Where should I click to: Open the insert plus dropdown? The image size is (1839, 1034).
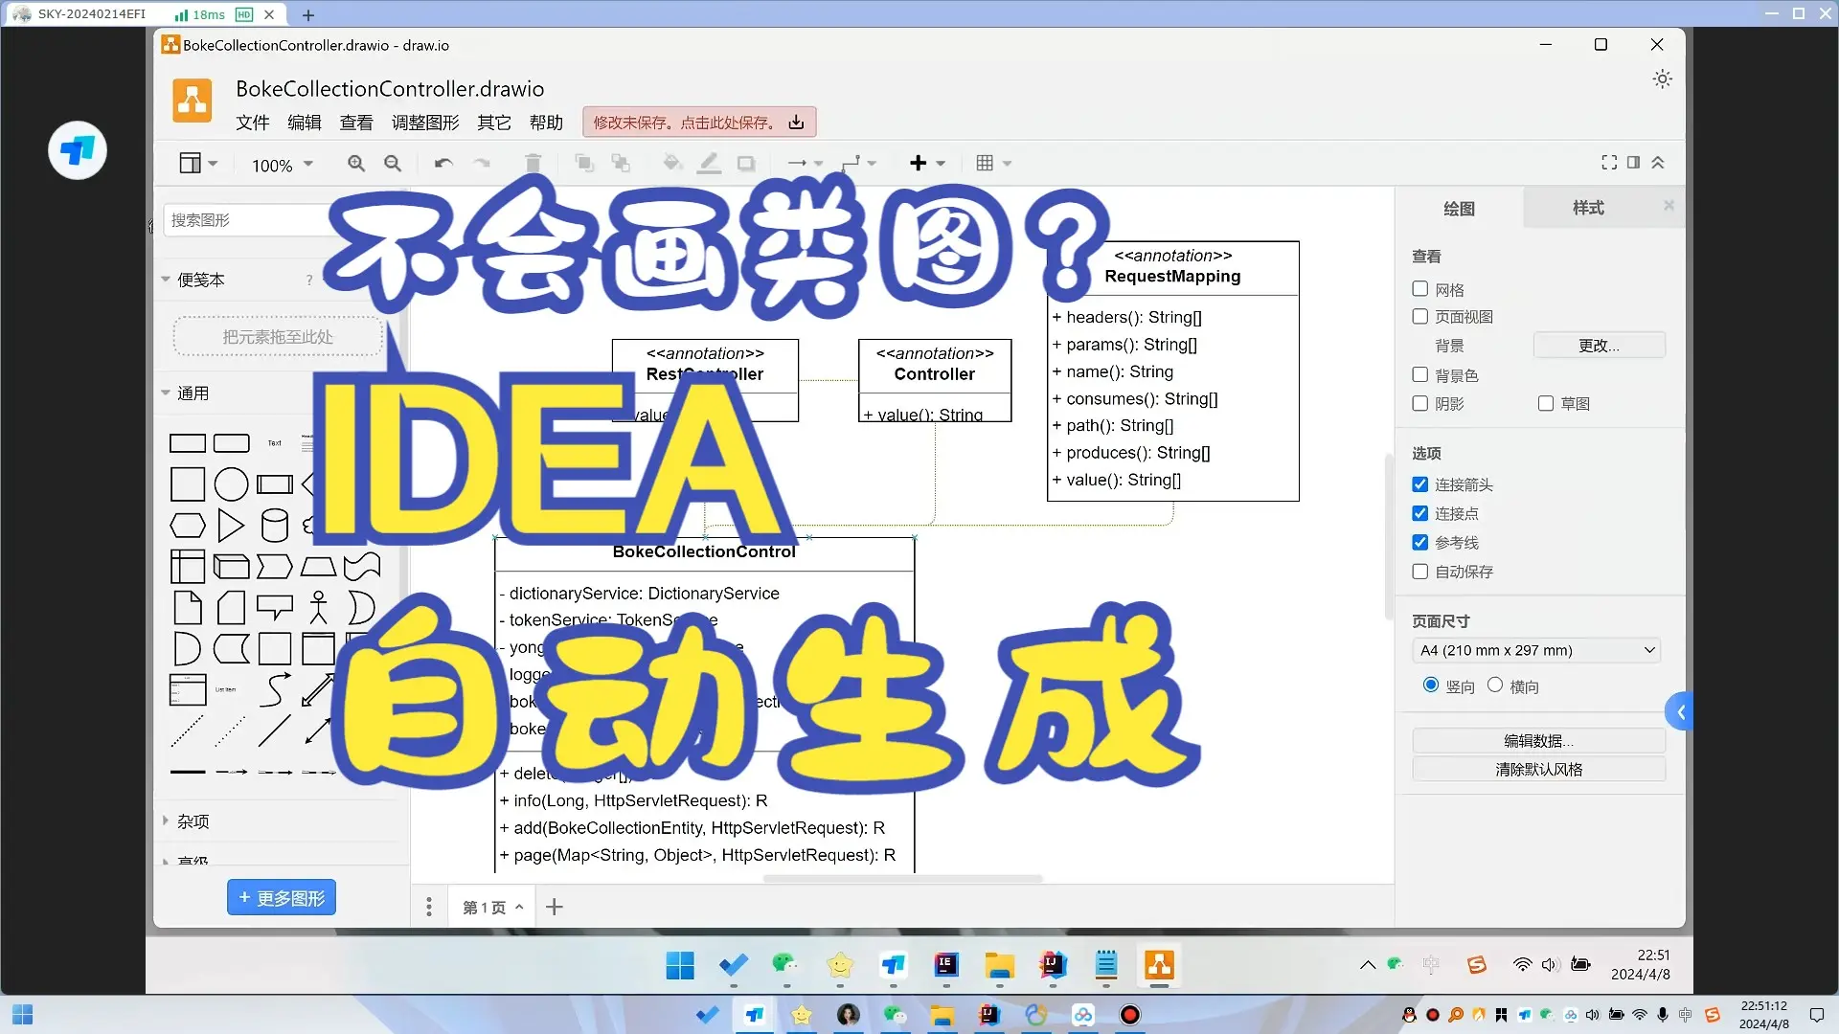click(x=926, y=164)
